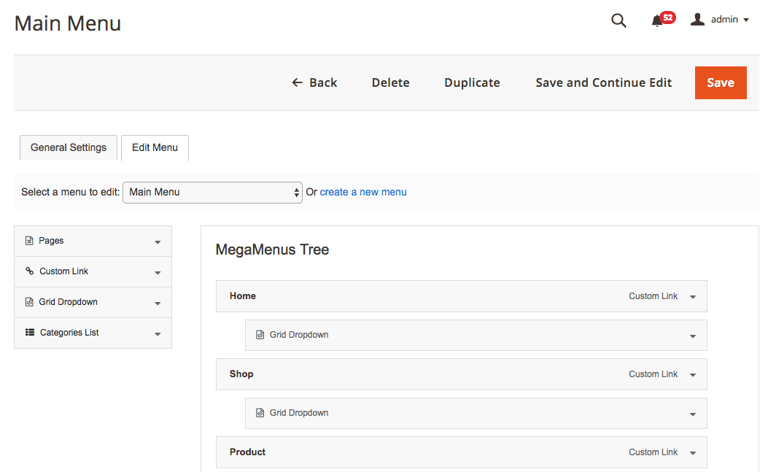This screenshot has width=768, height=472.
Task: Click the admin user avatar icon
Action: point(697,20)
